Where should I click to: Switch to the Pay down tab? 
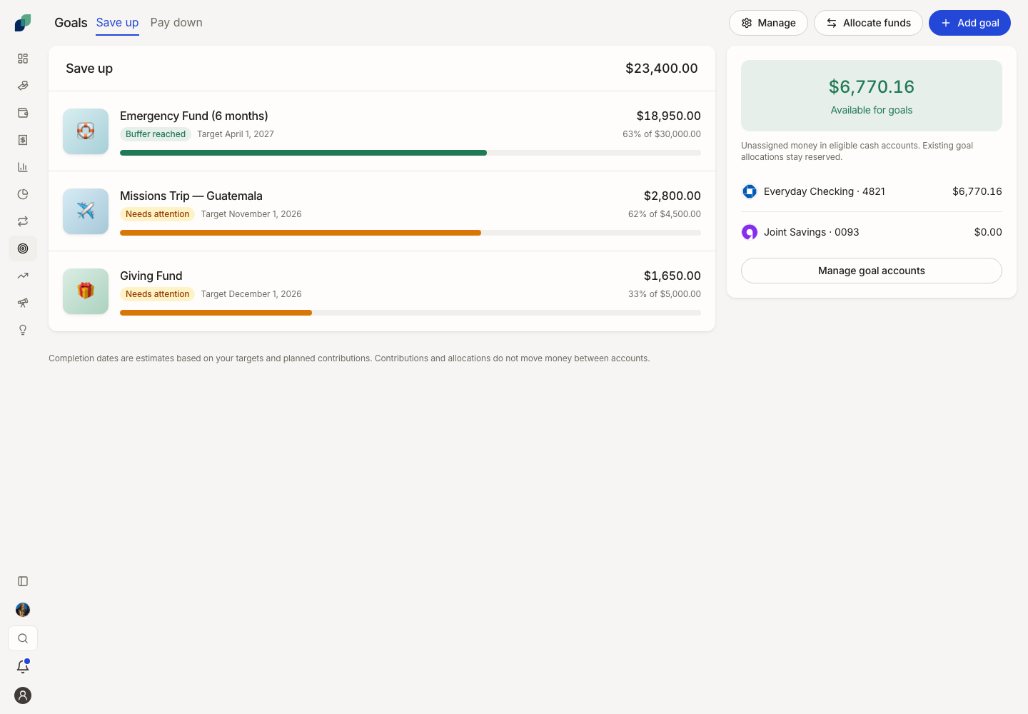[x=176, y=23]
